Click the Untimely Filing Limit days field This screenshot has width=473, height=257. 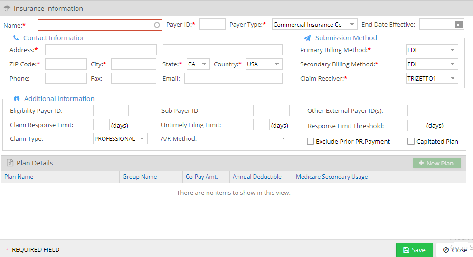pos(261,125)
